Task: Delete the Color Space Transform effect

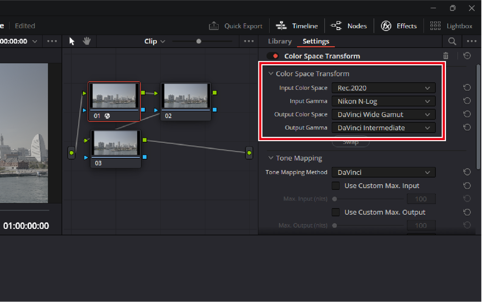Action: 446,56
